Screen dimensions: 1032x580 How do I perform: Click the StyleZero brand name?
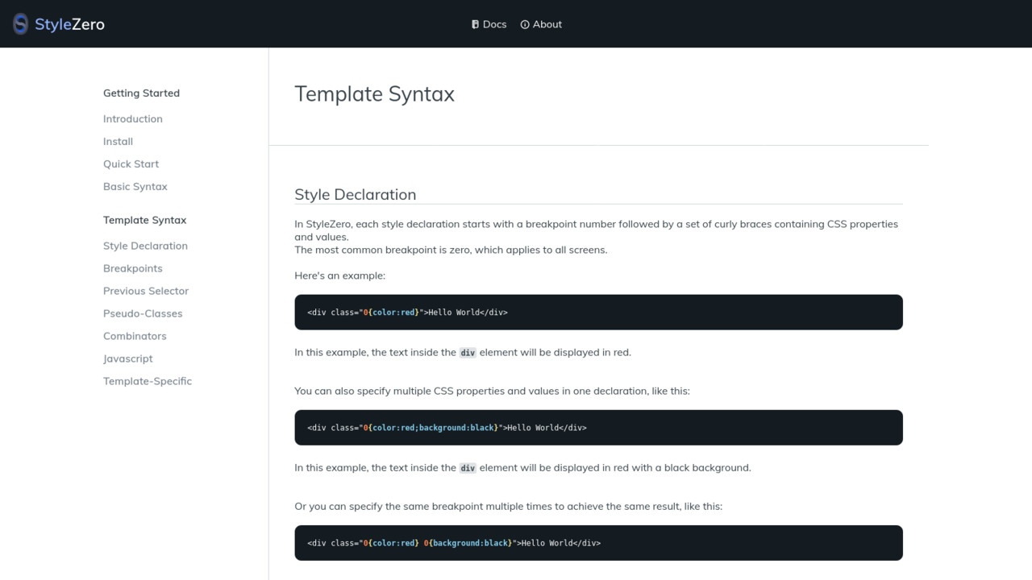point(69,24)
